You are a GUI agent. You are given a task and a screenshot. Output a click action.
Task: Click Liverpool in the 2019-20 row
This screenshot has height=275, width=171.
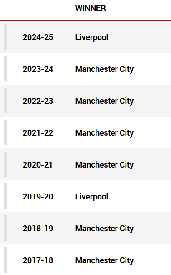pyautogui.click(x=92, y=197)
